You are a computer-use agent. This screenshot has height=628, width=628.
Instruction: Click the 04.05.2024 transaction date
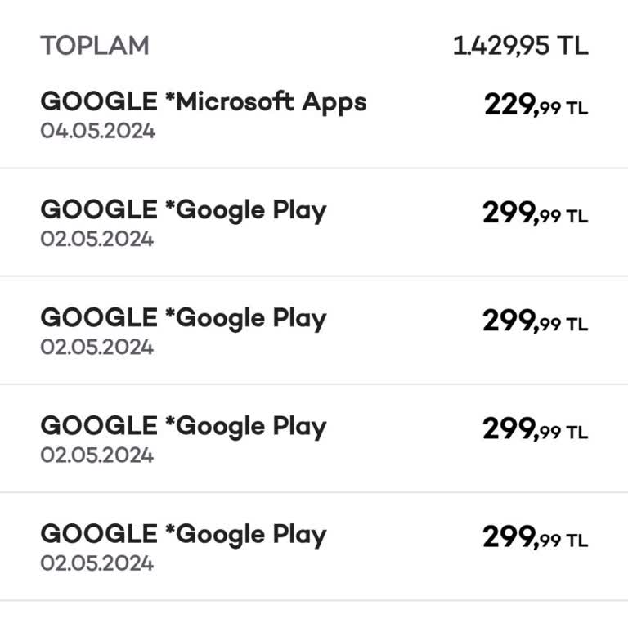(97, 131)
